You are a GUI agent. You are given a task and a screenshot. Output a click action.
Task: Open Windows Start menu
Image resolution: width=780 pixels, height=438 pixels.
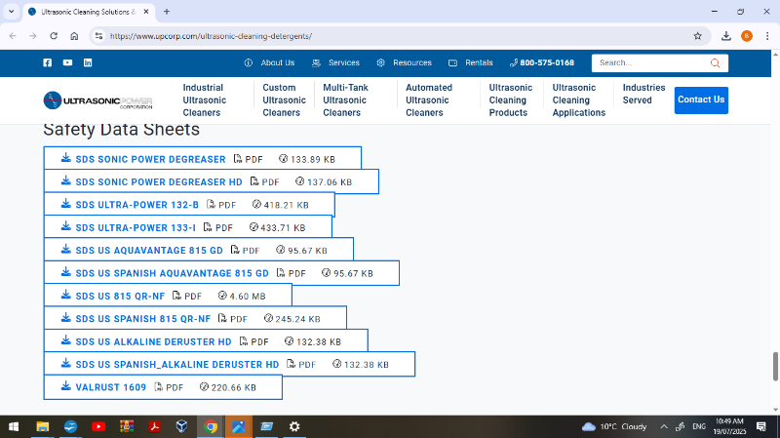tap(14, 426)
